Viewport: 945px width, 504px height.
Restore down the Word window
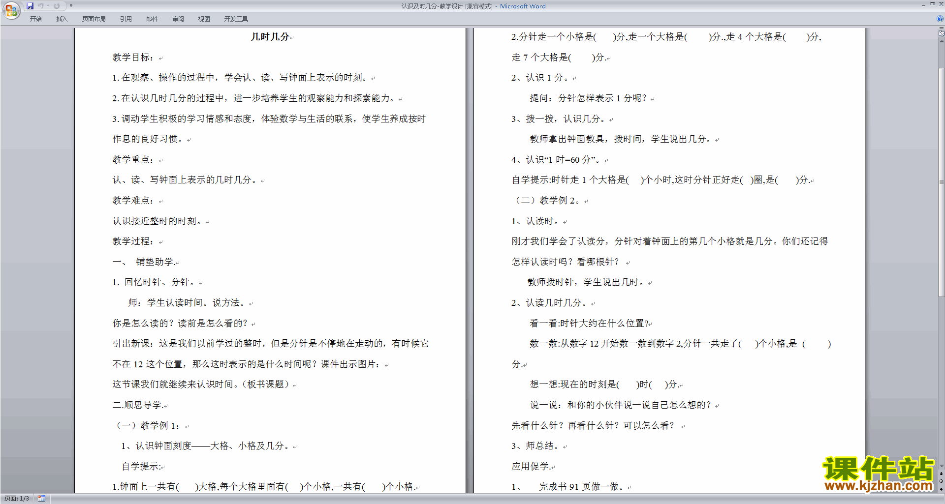932,4
